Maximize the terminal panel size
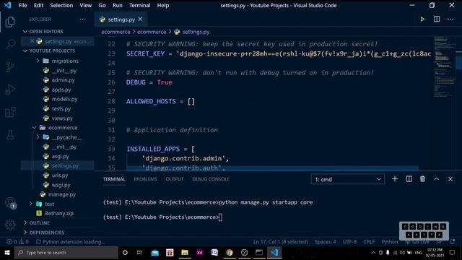462x260 pixels. (436, 179)
